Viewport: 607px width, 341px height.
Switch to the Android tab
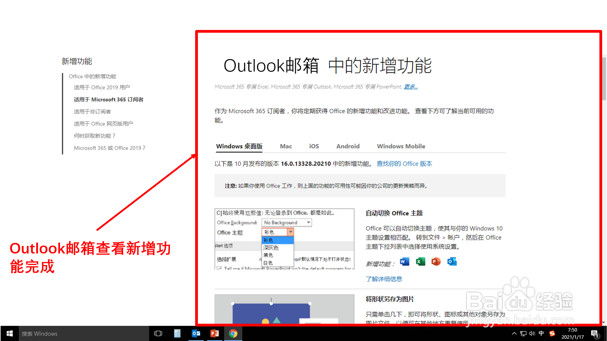click(x=348, y=146)
